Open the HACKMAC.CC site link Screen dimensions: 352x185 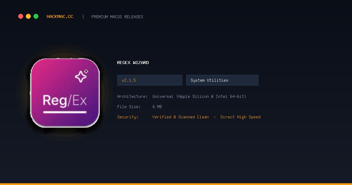[x=60, y=17]
